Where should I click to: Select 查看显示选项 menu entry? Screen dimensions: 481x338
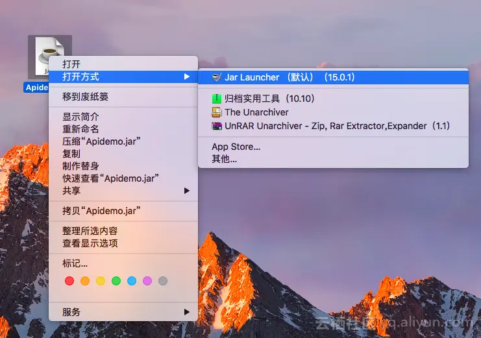pyautogui.click(x=123, y=243)
